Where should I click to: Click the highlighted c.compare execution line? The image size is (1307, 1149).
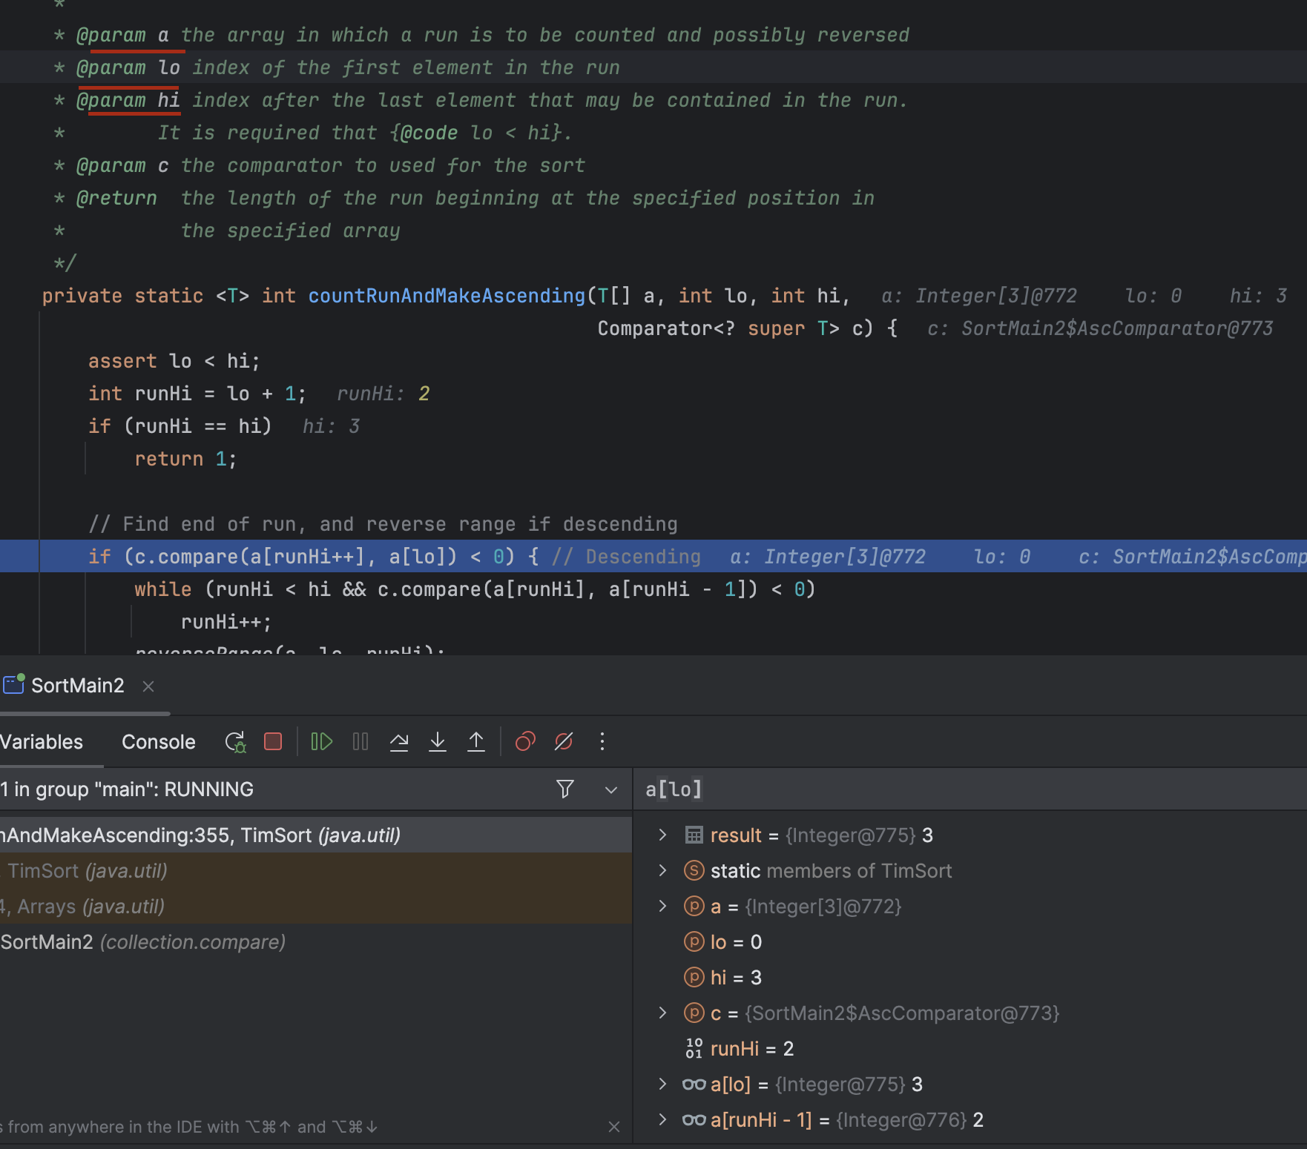click(x=653, y=557)
